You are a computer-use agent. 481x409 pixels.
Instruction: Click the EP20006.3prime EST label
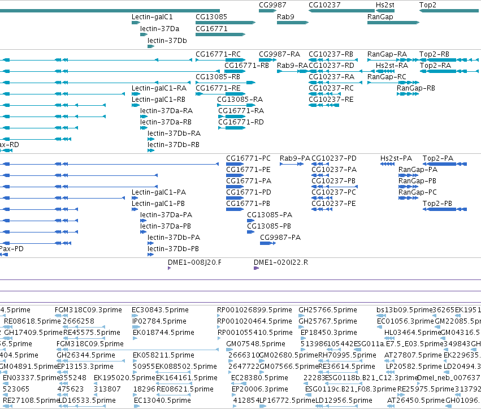coord(260,390)
